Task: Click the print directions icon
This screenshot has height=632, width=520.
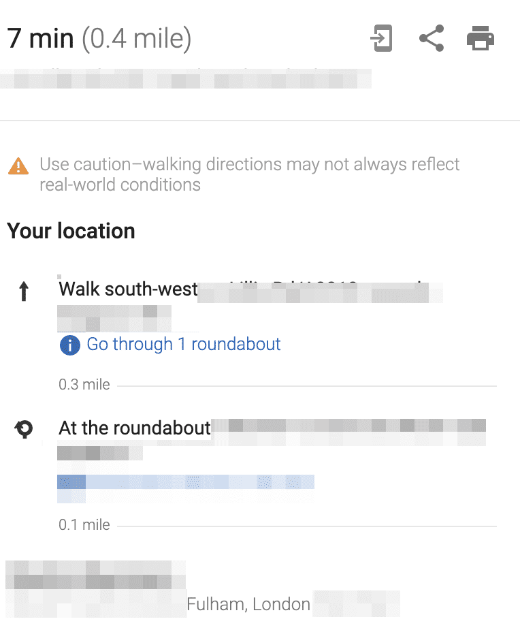Action: pos(480,38)
